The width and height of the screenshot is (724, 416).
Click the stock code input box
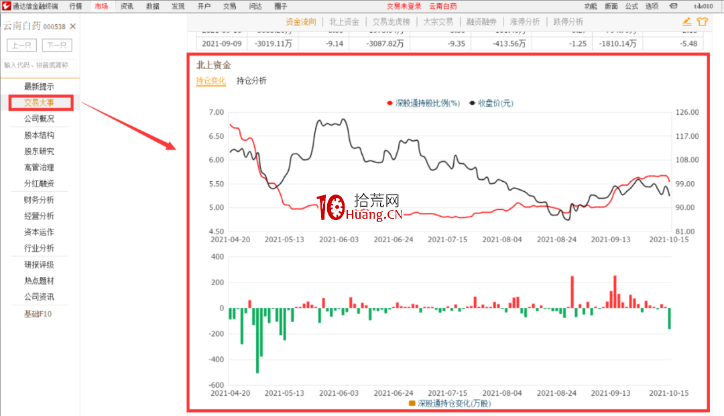pos(39,65)
